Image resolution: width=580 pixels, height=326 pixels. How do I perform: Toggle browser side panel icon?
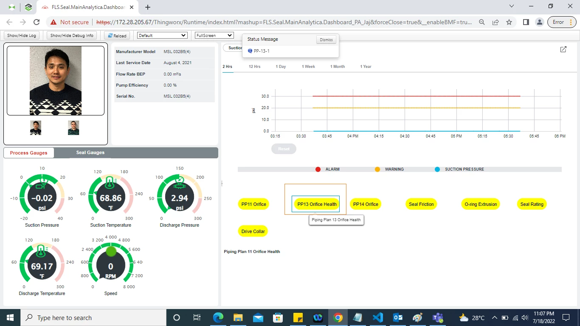(526, 22)
